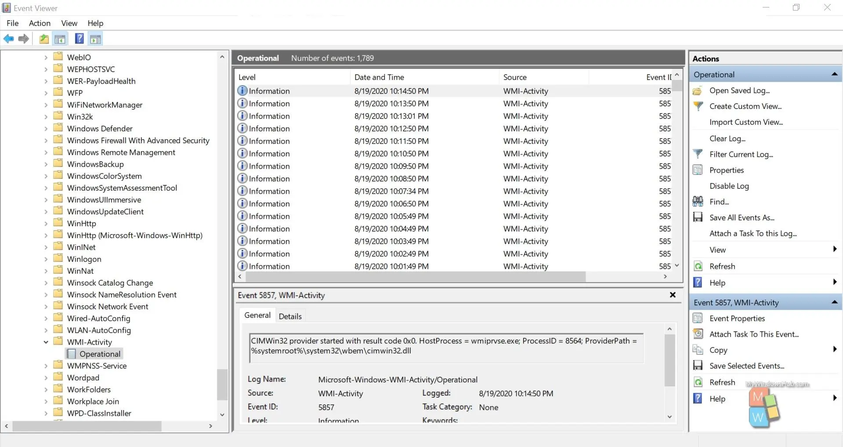Close the Event 5857 preview pane
The width and height of the screenshot is (843, 447).
click(673, 295)
